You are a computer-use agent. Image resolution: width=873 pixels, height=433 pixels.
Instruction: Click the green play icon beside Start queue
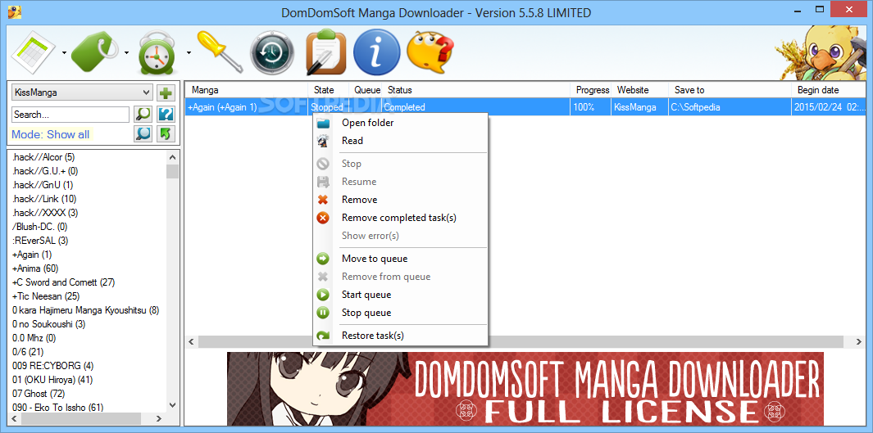click(323, 295)
